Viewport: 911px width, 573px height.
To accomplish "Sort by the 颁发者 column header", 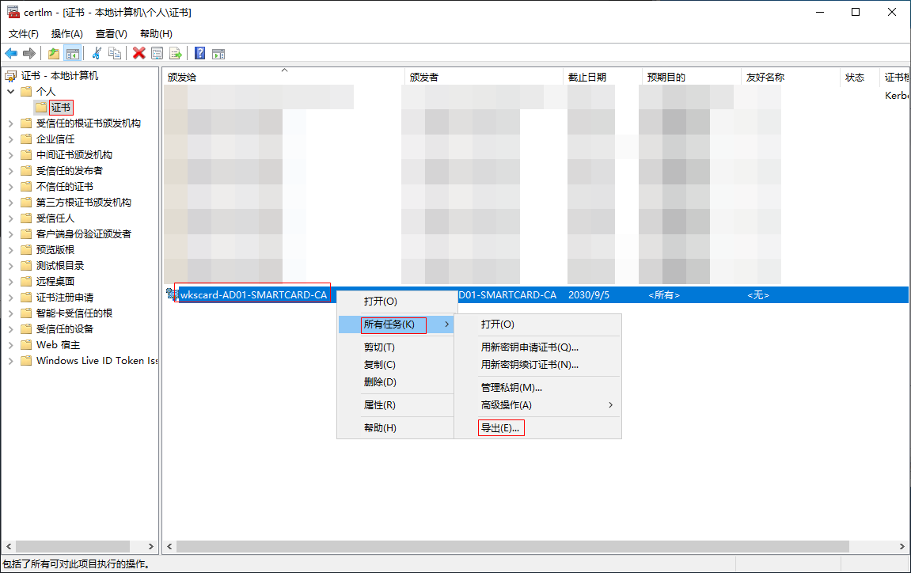I will pos(484,78).
